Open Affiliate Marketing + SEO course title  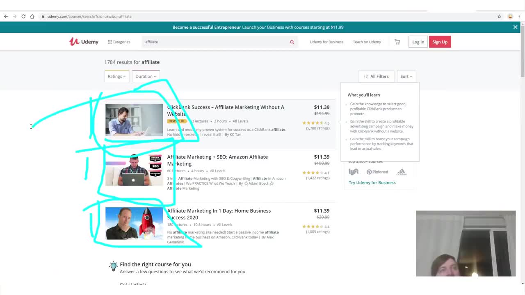click(x=217, y=160)
